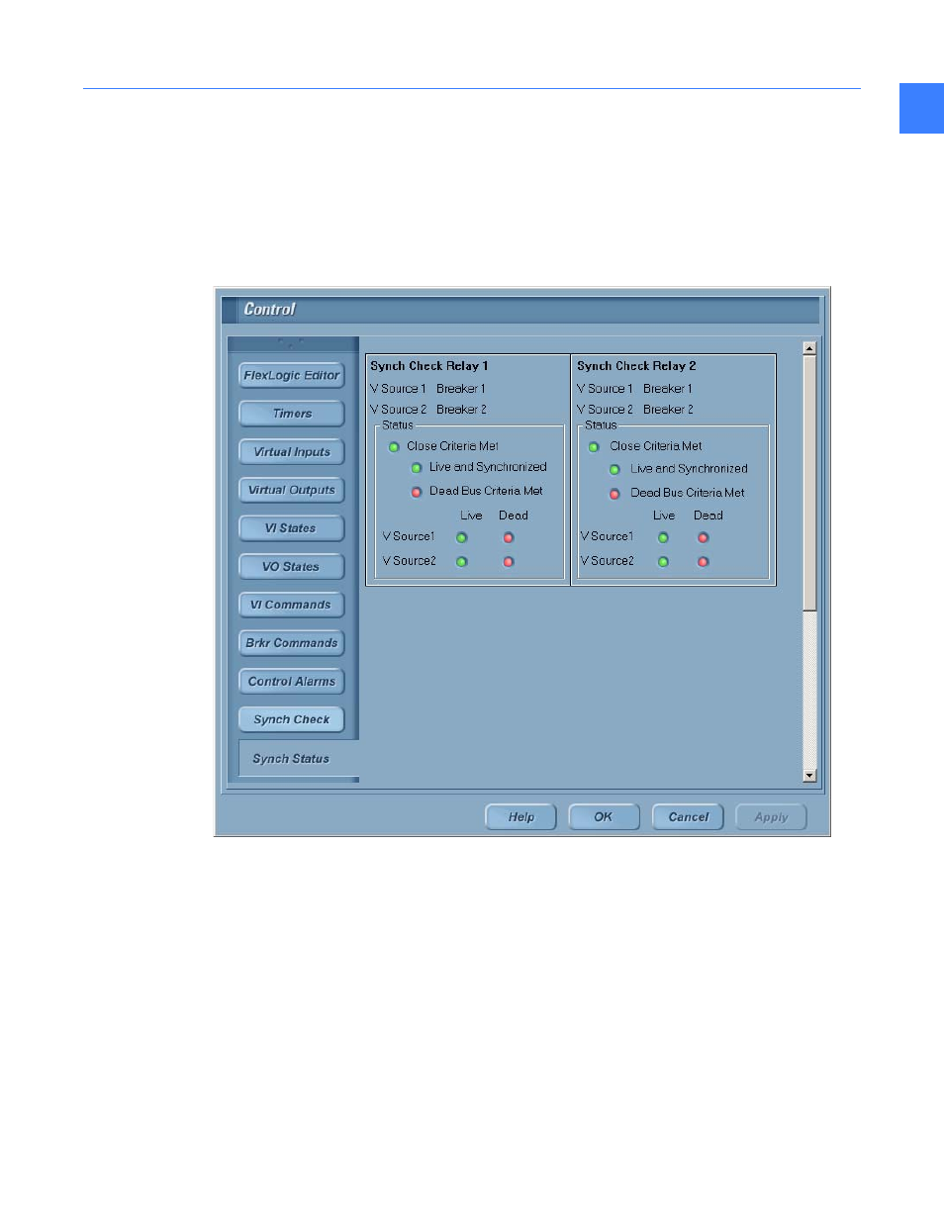Click the Synch Check Relay 2 heading
The width and height of the screenshot is (944, 1222).
(x=636, y=366)
